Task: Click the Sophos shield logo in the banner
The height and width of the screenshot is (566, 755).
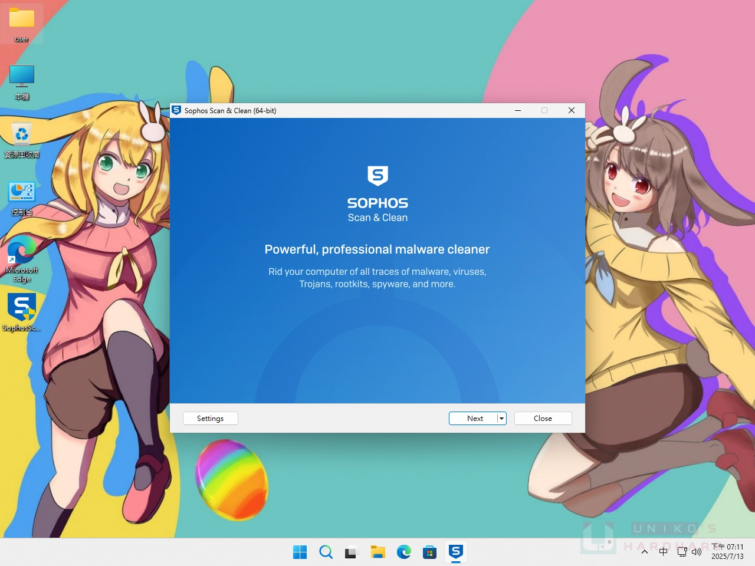Action: [377, 176]
